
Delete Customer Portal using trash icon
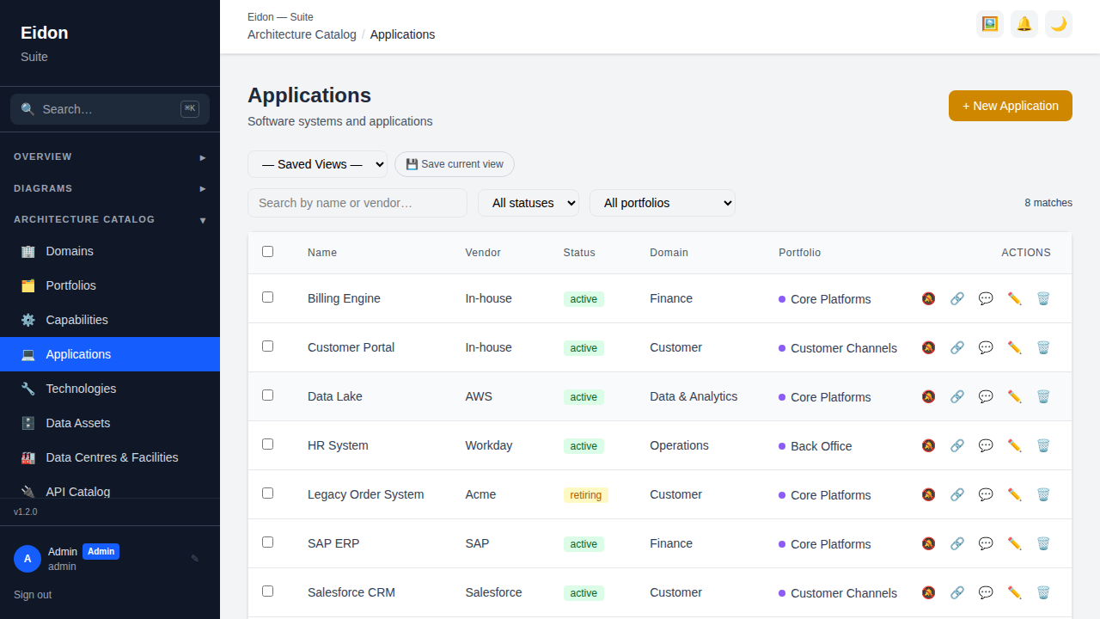pos(1043,347)
